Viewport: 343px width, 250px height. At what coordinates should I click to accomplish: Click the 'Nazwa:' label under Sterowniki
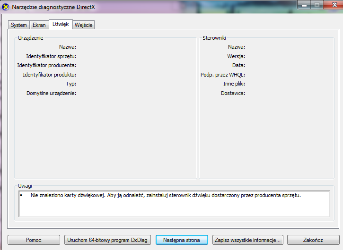point(237,47)
